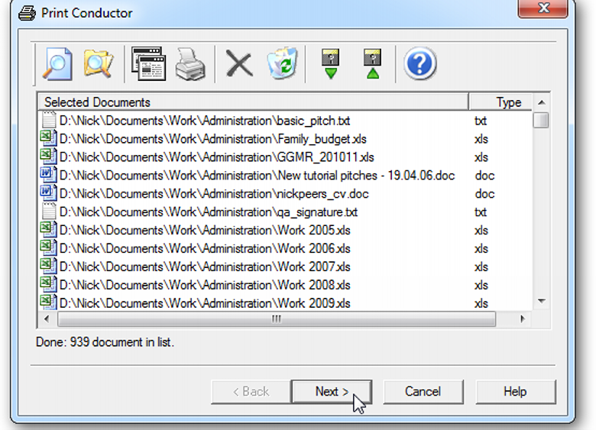Click the recycle bin clear list icon
Screen dimensions: 596x430
tap(281, 64)
